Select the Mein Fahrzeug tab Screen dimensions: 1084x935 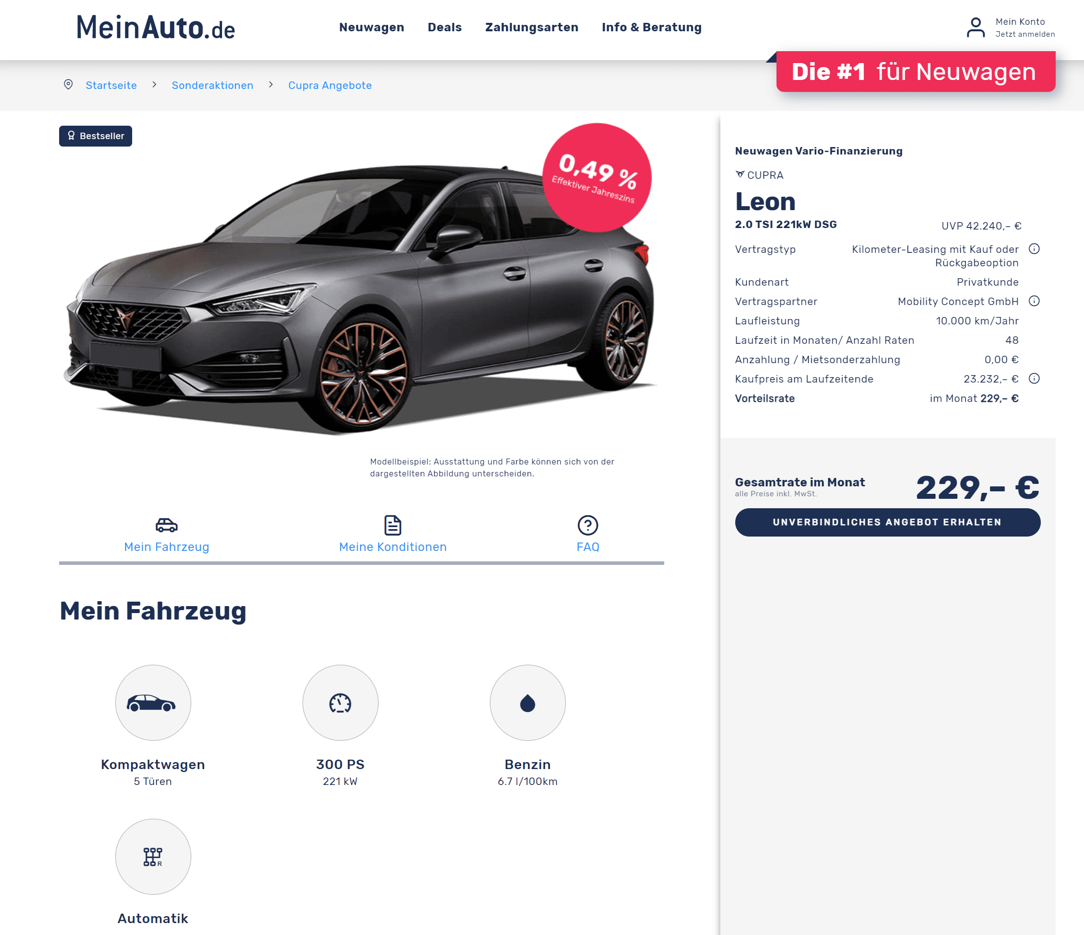click(x=166, y=534)
